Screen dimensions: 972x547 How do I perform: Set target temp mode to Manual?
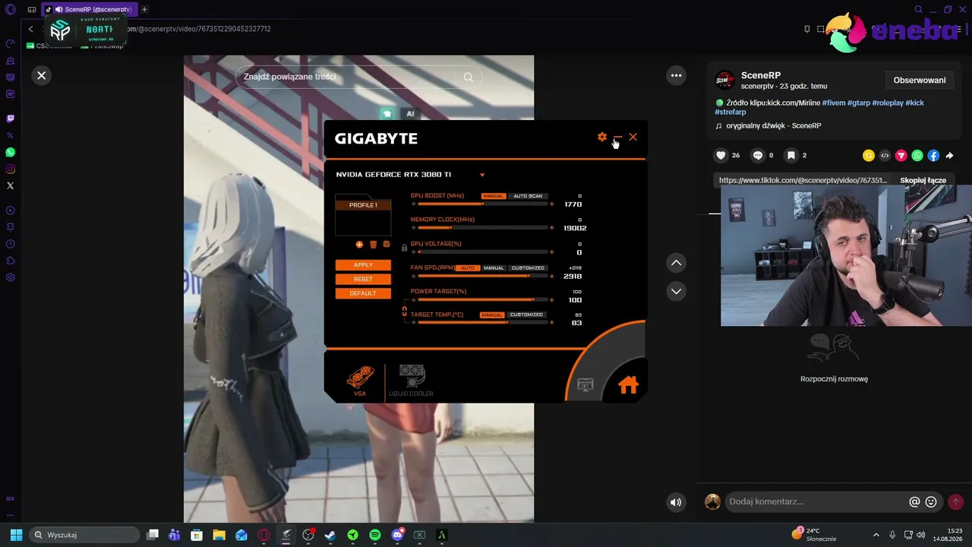click(492, 315)
